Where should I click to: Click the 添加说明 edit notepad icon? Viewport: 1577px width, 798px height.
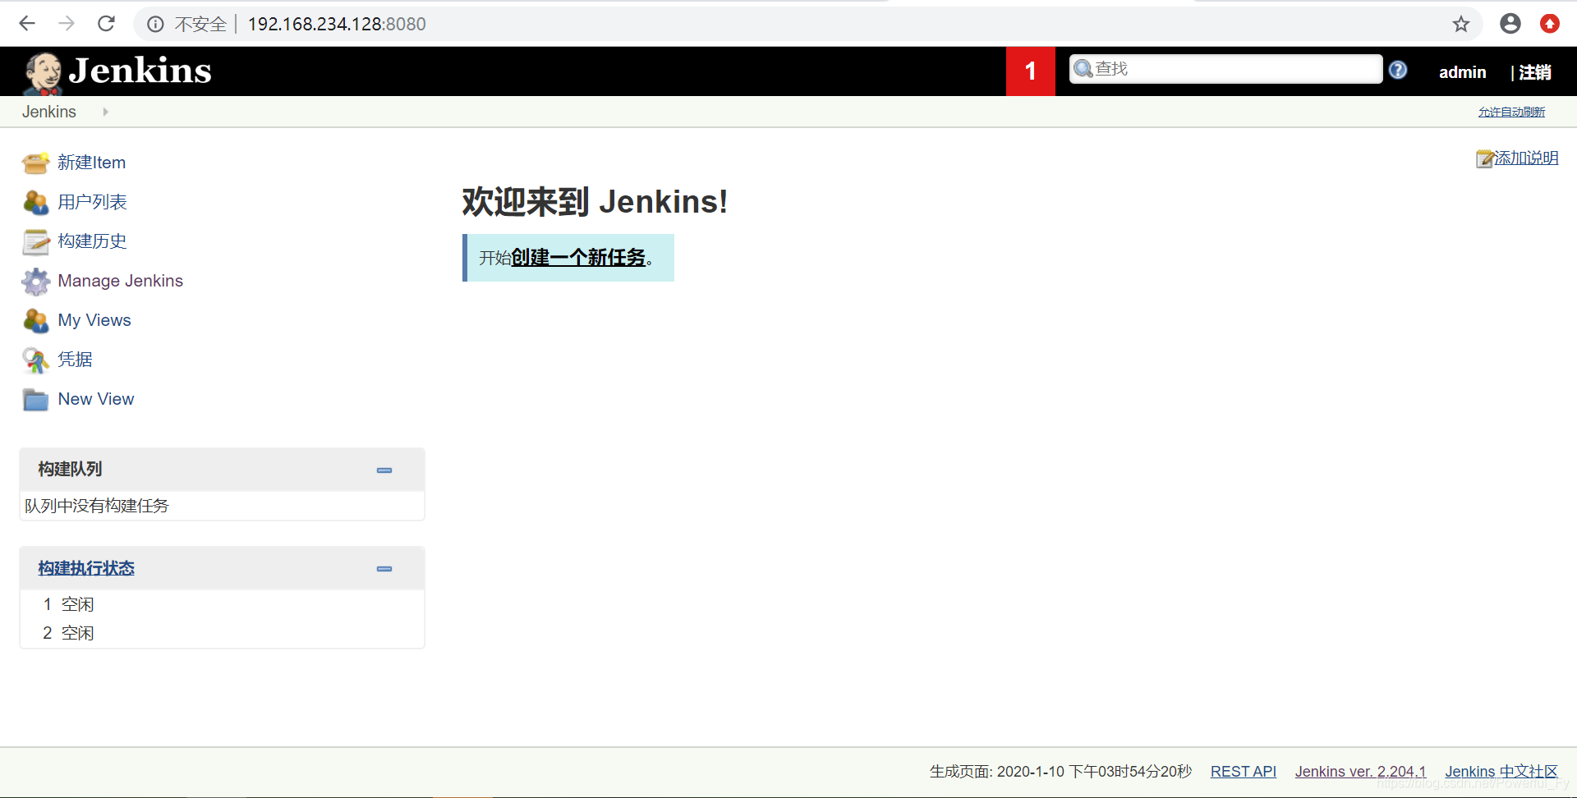click(x=1484, y=158)
